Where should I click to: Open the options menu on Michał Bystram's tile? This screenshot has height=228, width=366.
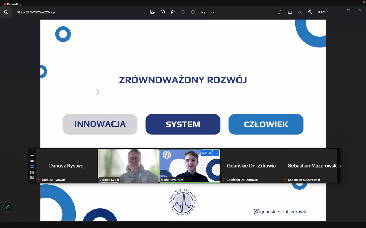[216, 153]
